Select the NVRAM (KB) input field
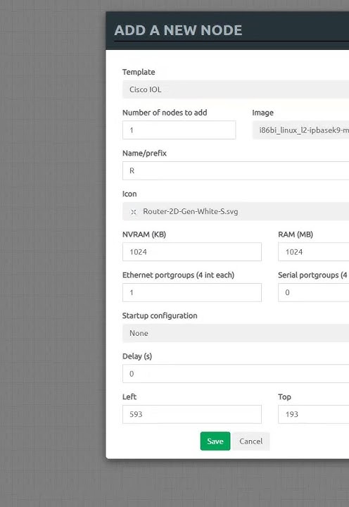Image resolution: width=349 pixels, height=507 pixels. pos(192,252)
